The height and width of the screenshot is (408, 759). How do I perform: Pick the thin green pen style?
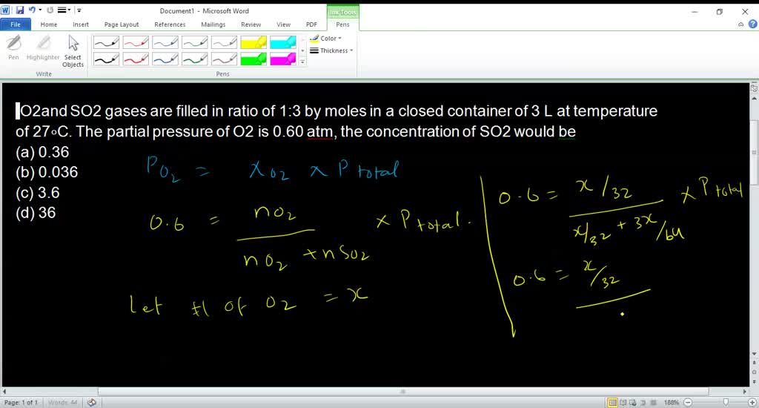click(x=195, y=42)
